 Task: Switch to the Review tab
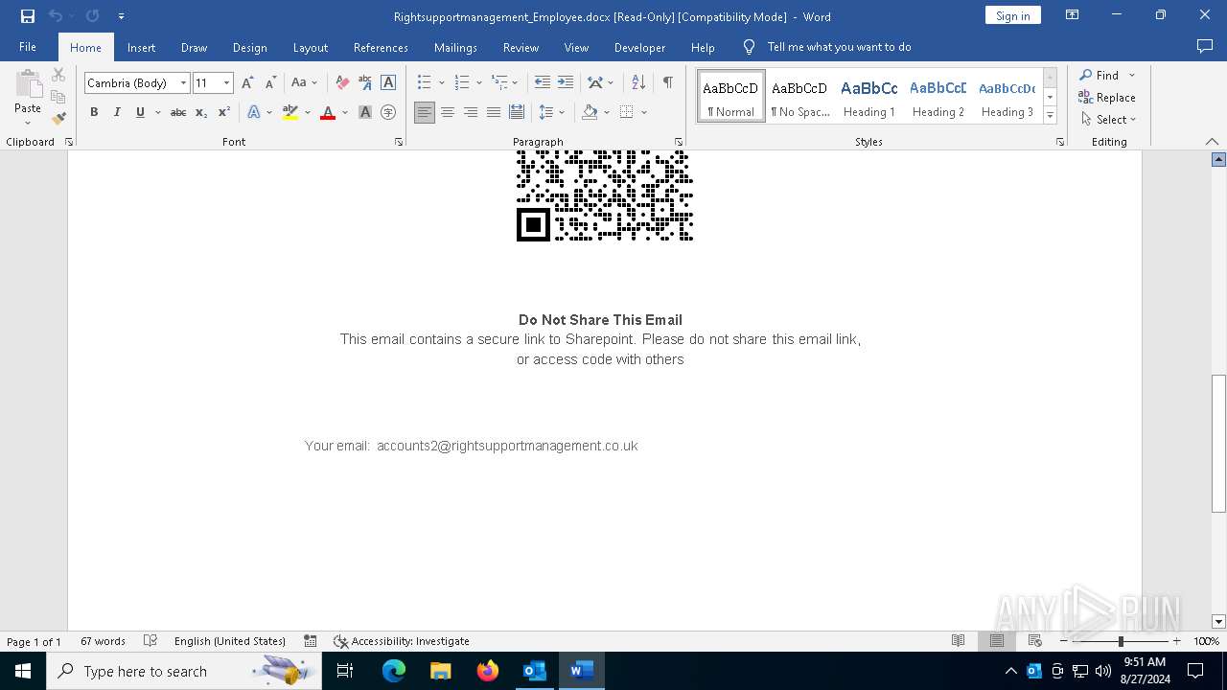[x=521, y=47]
